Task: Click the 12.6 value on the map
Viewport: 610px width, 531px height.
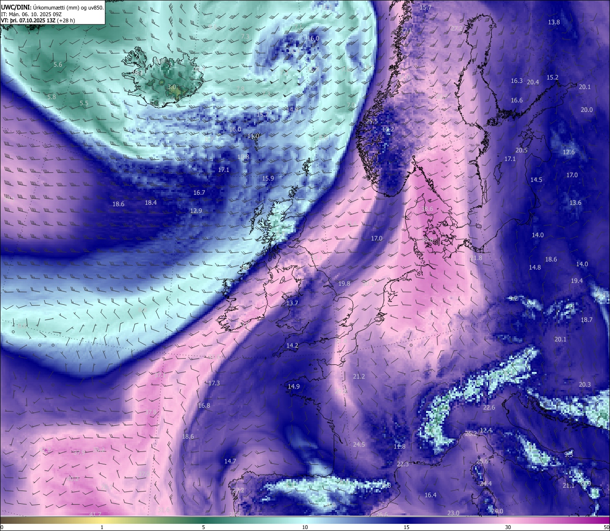Action: coord(569,152)
